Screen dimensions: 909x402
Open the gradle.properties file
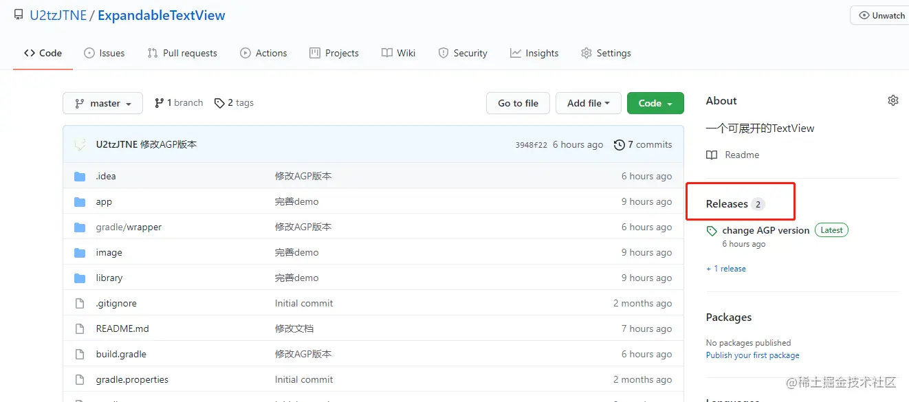[x=132, y=379]
